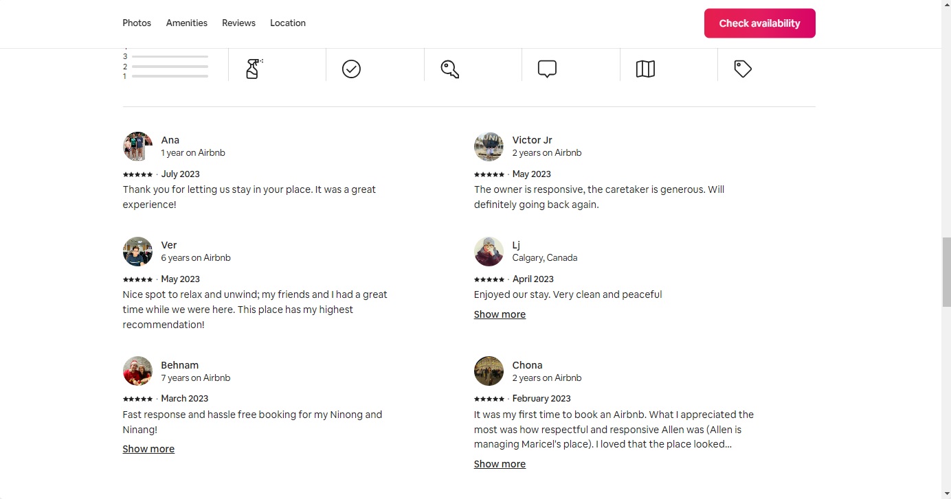Click the location map icon
Viewport: 951px width, 499px height.
645,69
